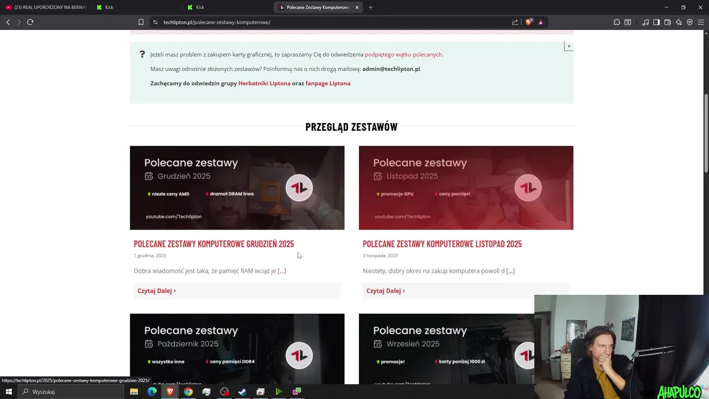Viewport: 709px width, 399px height.
Task: Open site settings icon beside the URL
Action: pyautogui.click(x=155, y=22)
